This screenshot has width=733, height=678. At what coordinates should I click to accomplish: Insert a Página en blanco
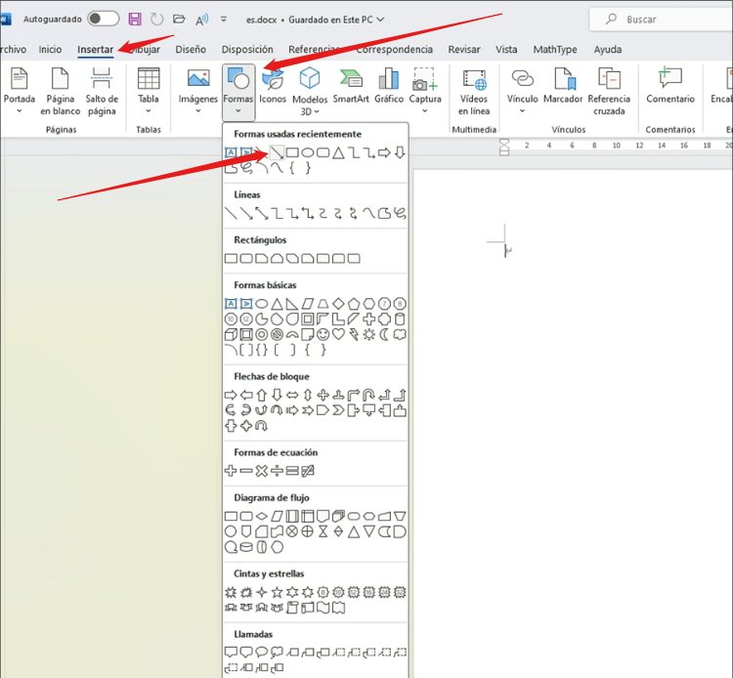click(61, 91)
